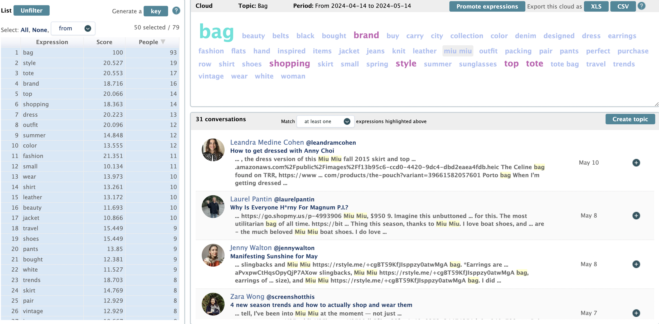Toggle the 'miu miu' expression in the cloud
Viewport: 659px width, 324px height.
click(x=458, y=51)
